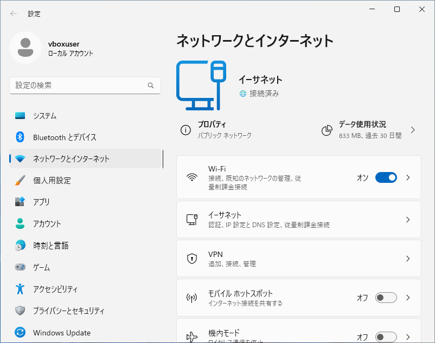Click ローカル アカウント text
The width and height of the screenshot is (435, 343).
click(x=71, y=54)
